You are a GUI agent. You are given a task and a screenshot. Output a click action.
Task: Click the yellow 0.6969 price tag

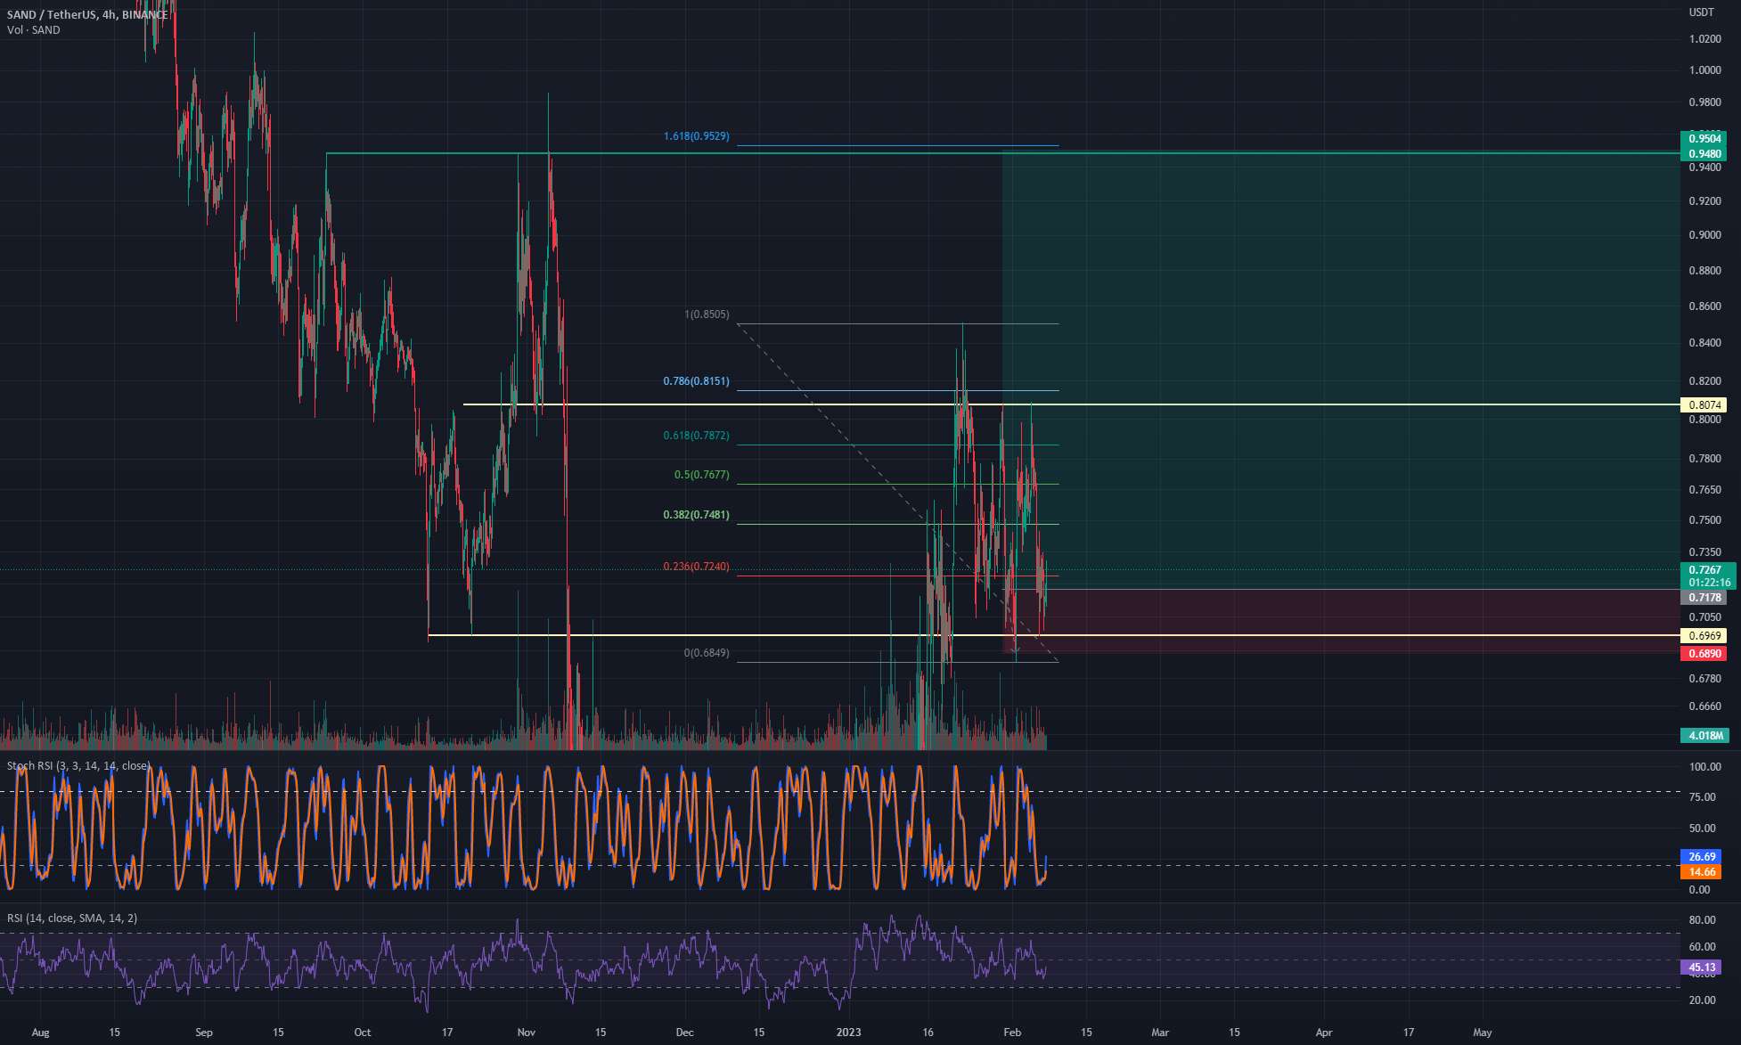tap(1704, 636)
